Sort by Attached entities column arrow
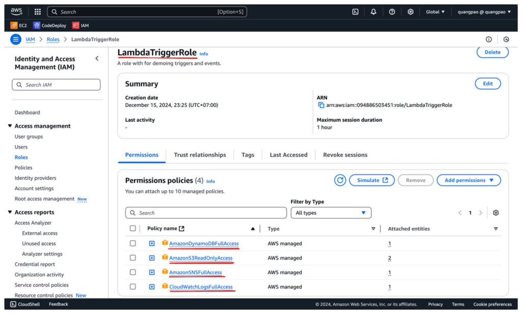Image resolution: width=522 pixels, height=314 pixels. (495, 229)
